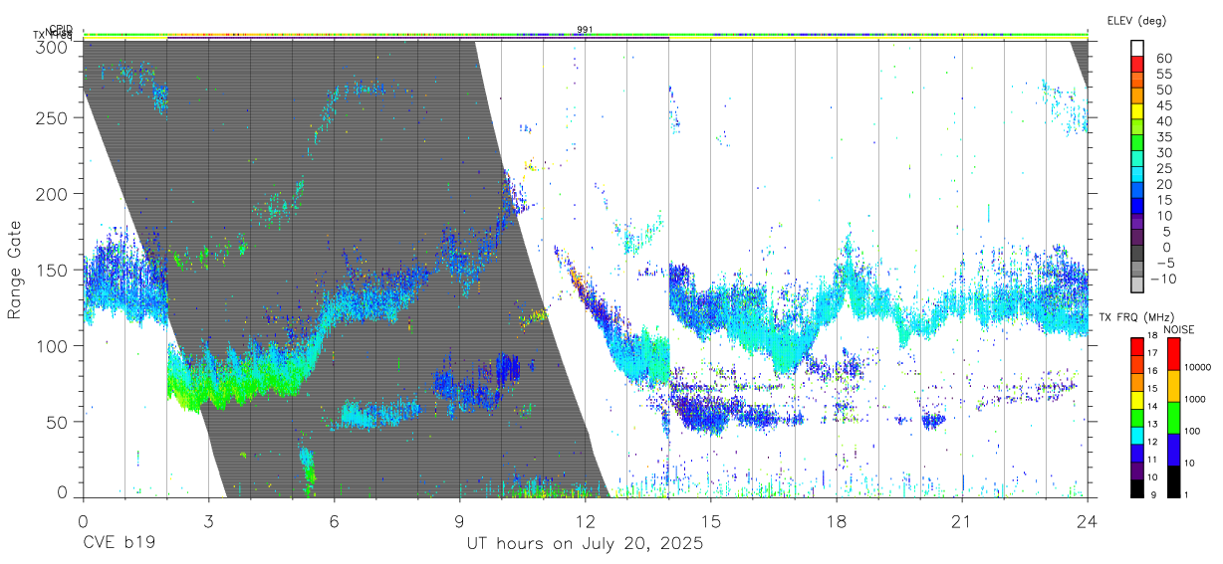The image size is (1223, 564).
Task: Click the '-10' value in the ELEV legend
Action: coord(1161,278)
